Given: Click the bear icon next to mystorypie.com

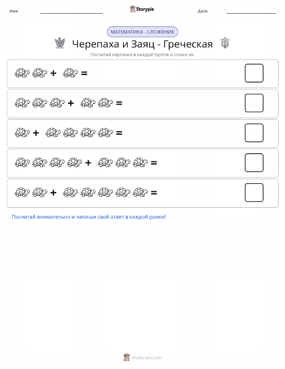Looking at the screenshot, I should 127,357.
